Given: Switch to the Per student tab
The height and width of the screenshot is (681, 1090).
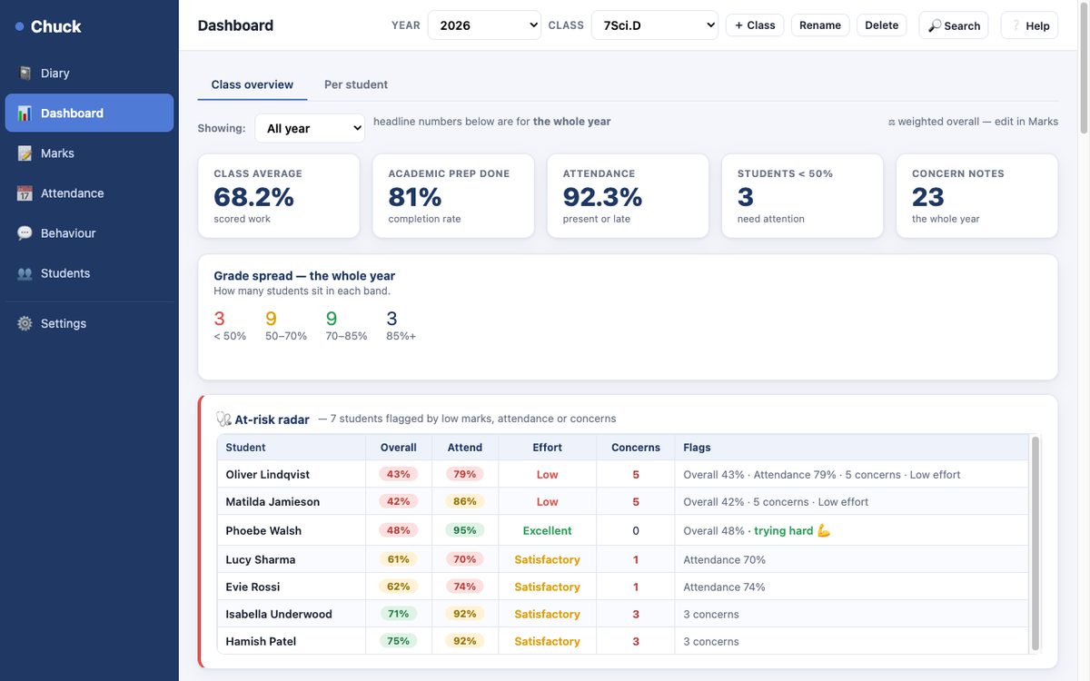Looking at the screenshot, I should click(x=356, y=84).
